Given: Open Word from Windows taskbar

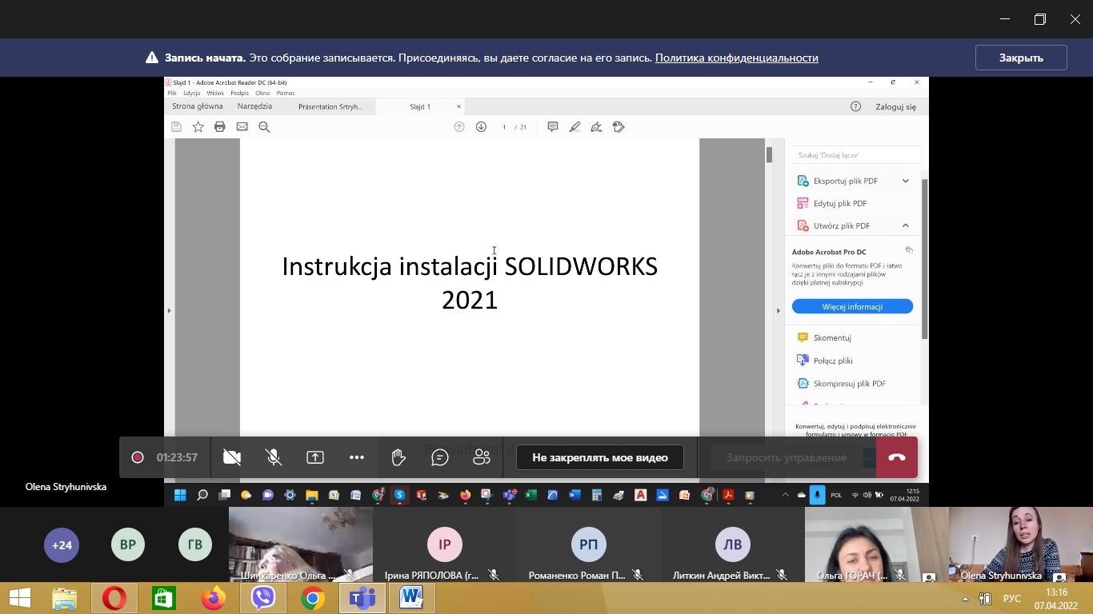Looking at the screenshot, I should point(412,598).
